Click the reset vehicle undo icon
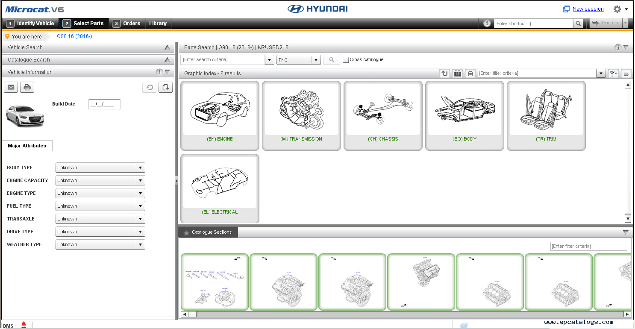The width and height of the screenshot is (635, 329). point(149,88)
